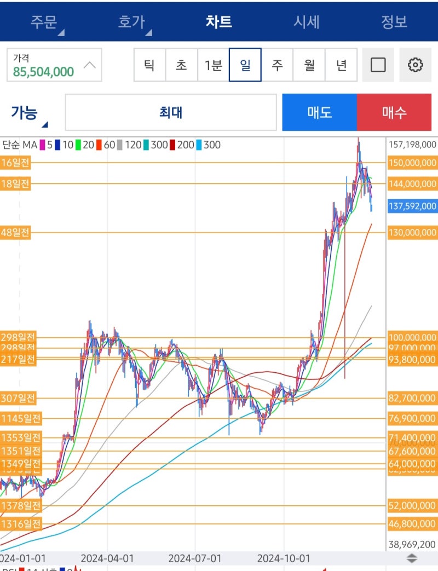
Task: Click the gray MA 120 color swatch
Action: pyautogui.click(x=119, y=145)
